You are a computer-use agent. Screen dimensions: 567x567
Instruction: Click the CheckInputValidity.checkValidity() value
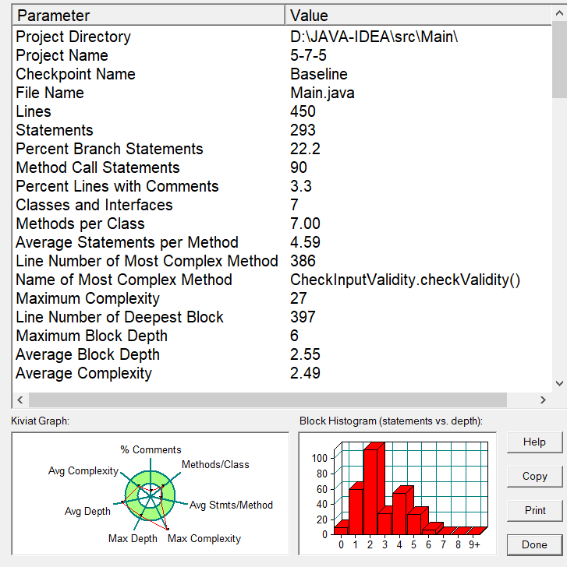(x=405, y=280)
